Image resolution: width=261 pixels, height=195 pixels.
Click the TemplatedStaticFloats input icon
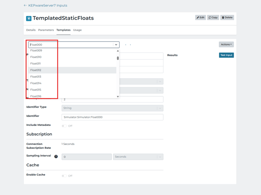coord(28,18)
